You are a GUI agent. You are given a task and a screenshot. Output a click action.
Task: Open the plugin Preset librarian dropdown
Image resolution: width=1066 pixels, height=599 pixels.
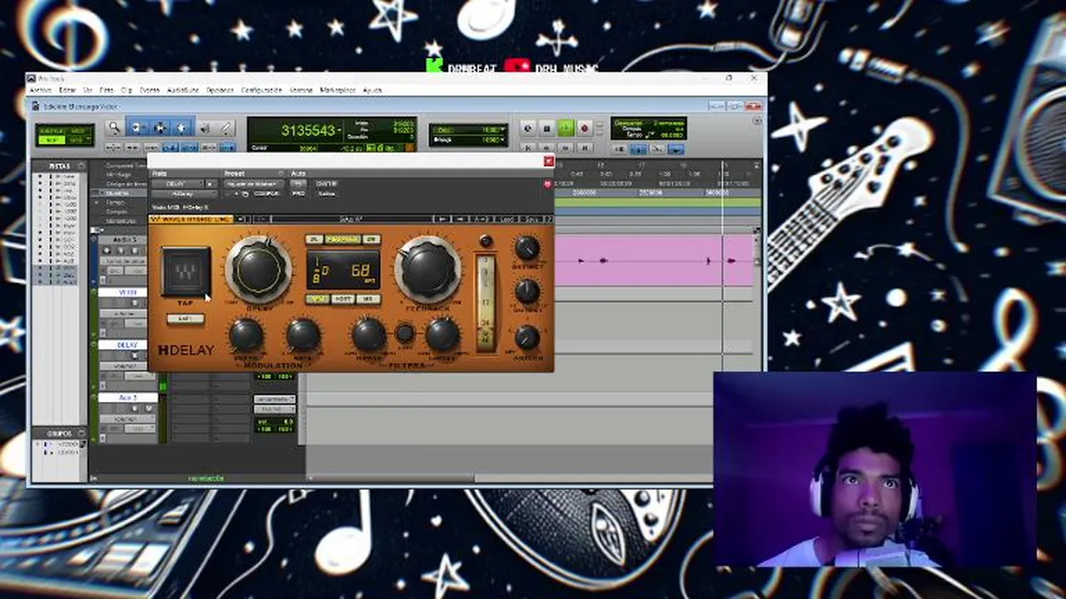coord(253,184)
